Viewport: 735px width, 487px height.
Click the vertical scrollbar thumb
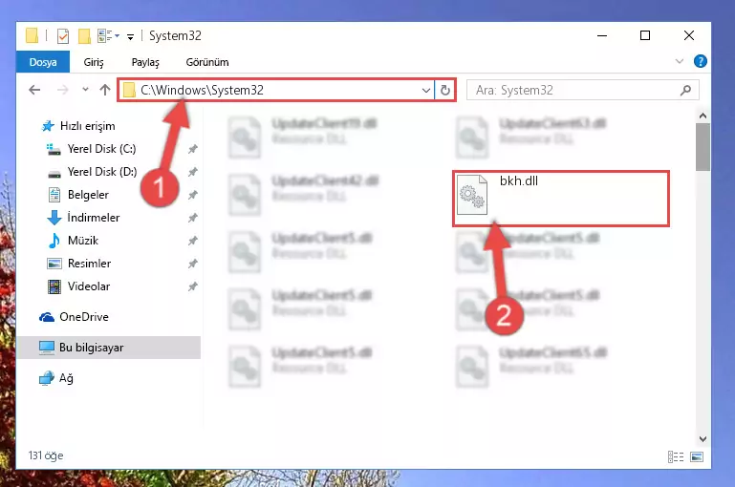[x=703, y=147]
